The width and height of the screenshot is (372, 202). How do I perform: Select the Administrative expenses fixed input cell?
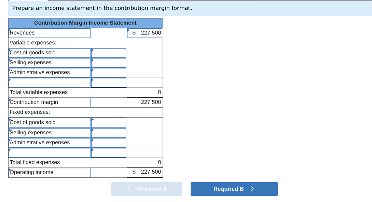108,142
